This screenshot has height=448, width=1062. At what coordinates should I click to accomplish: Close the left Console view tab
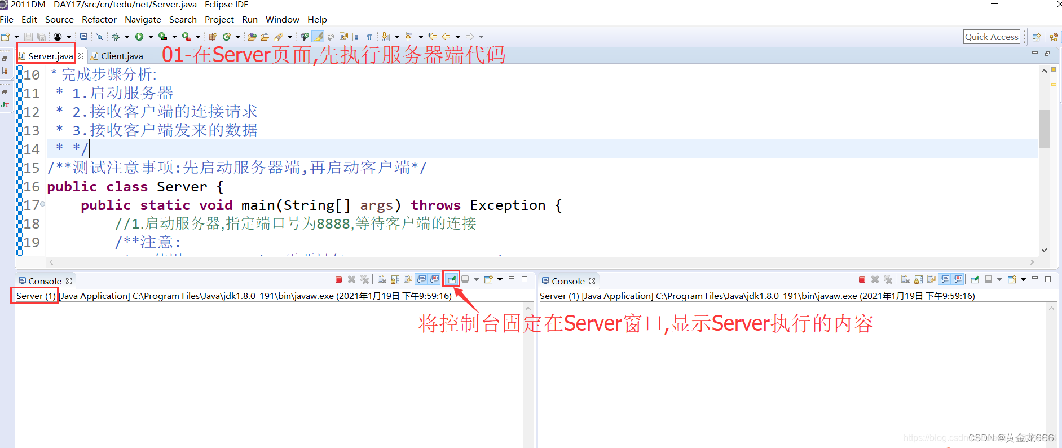pos(69,281)
